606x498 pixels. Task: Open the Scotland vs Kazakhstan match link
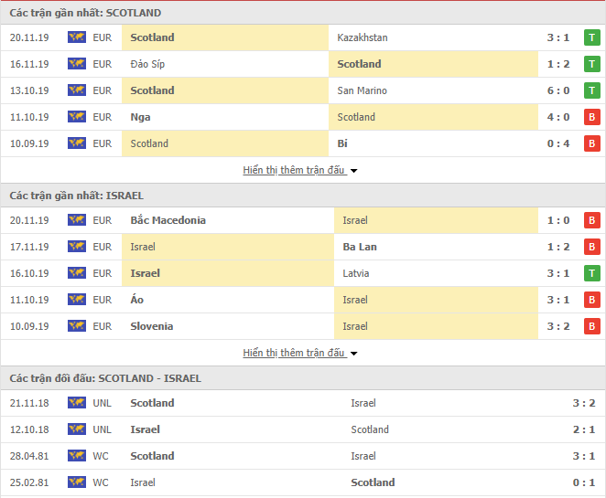pos(303,37)
